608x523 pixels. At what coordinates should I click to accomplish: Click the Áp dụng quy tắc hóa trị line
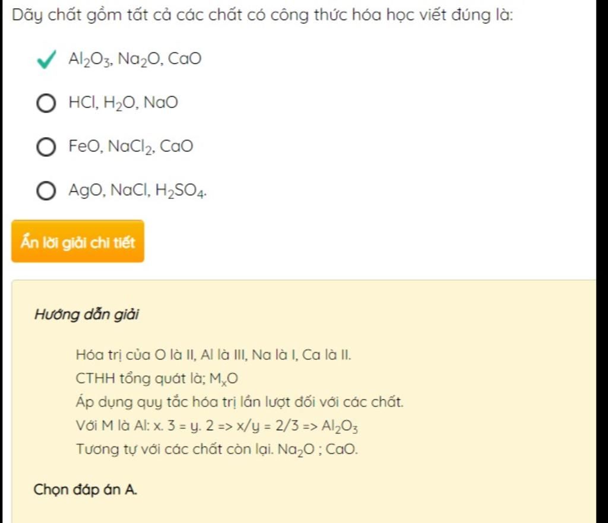pyautogui.click(x=240, y=402)
